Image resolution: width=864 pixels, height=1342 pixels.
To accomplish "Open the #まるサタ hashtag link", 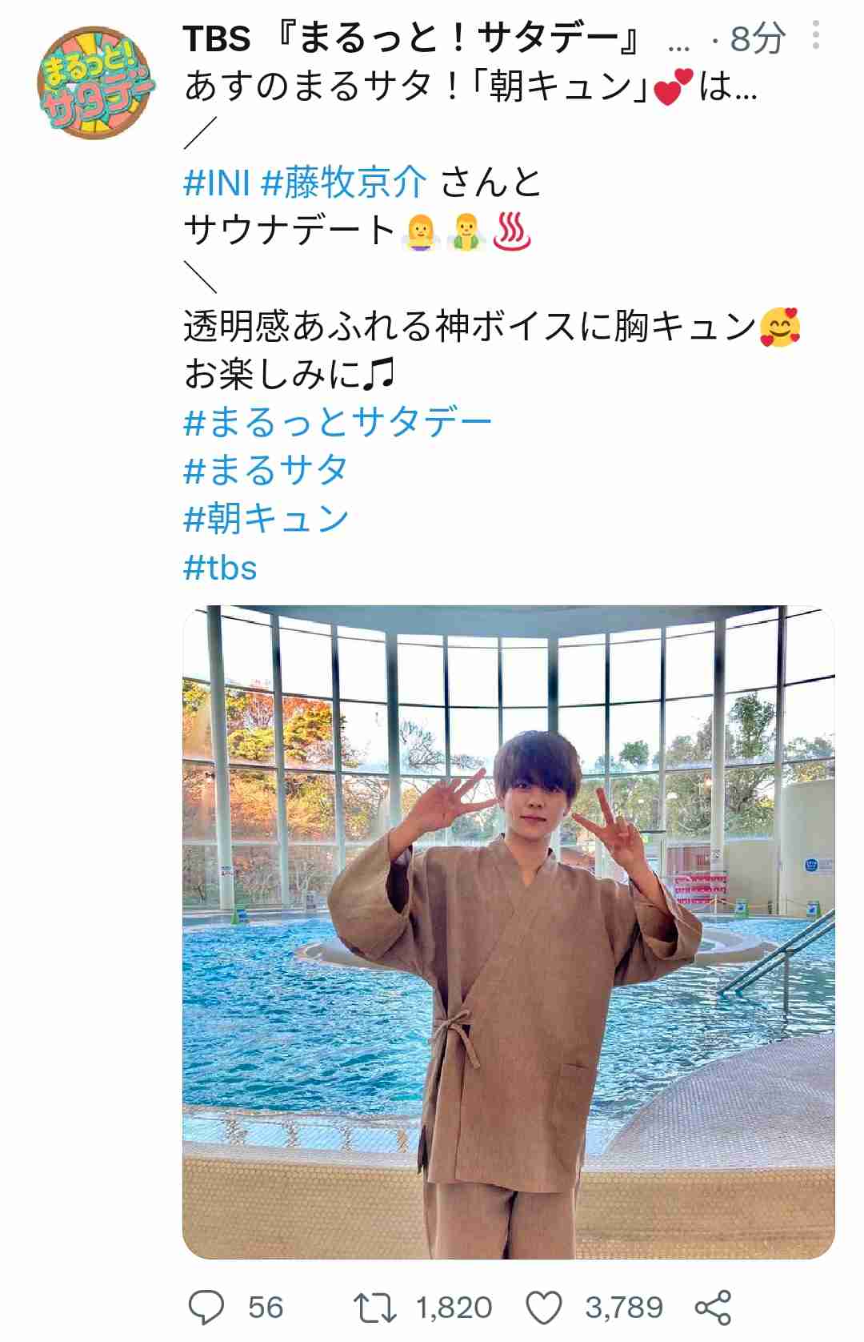I will pyautogui.click(x=266, y=470).
